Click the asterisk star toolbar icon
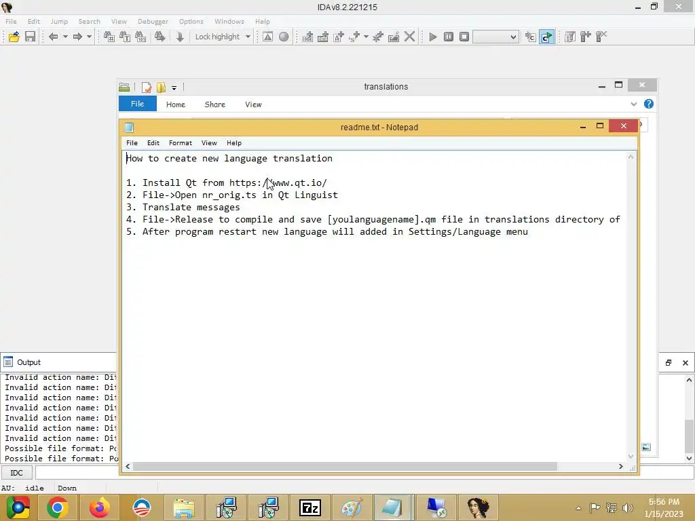The image size is (695, 521). pos(377,37)
